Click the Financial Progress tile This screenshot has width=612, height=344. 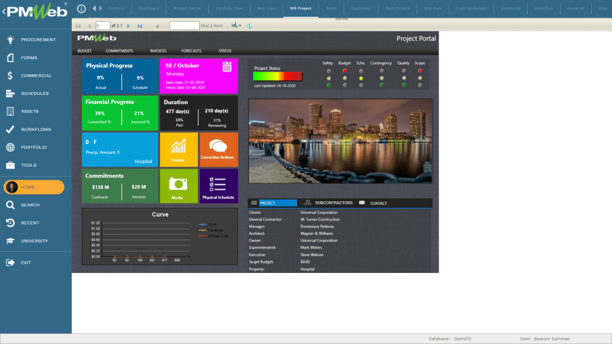(x=120, y=113)
